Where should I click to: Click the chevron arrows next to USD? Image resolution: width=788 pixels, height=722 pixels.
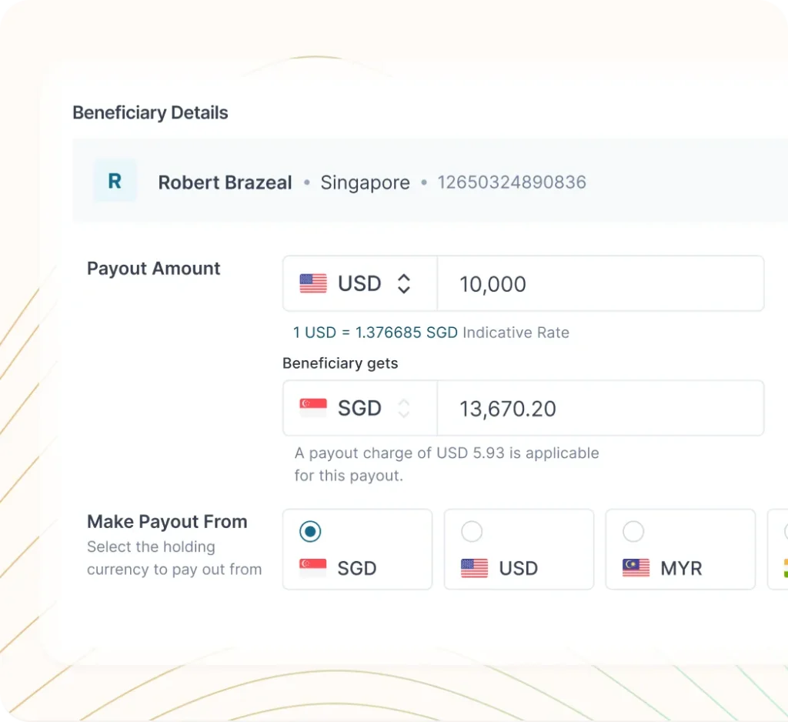404,283
